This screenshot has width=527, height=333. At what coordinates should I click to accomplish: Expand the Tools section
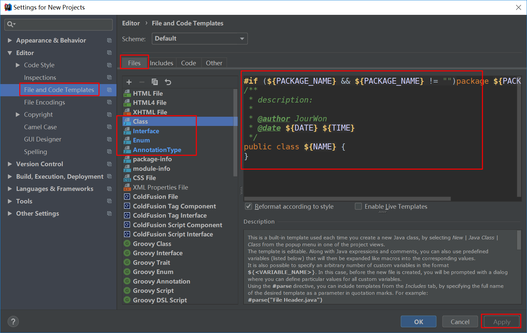click(x=10, y=201)
